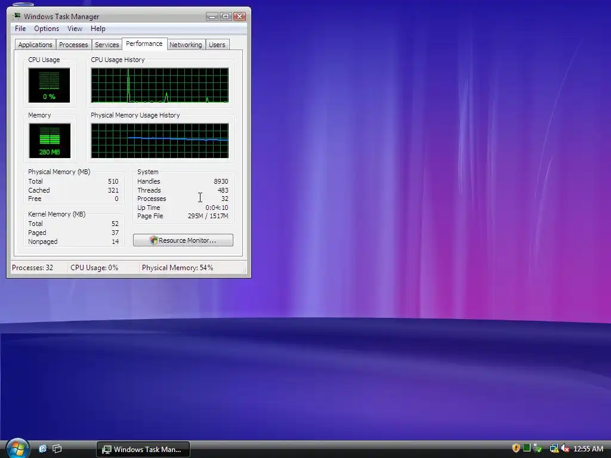Close the Windows Task Manager window
611x458 pixels.
(239, 16)
